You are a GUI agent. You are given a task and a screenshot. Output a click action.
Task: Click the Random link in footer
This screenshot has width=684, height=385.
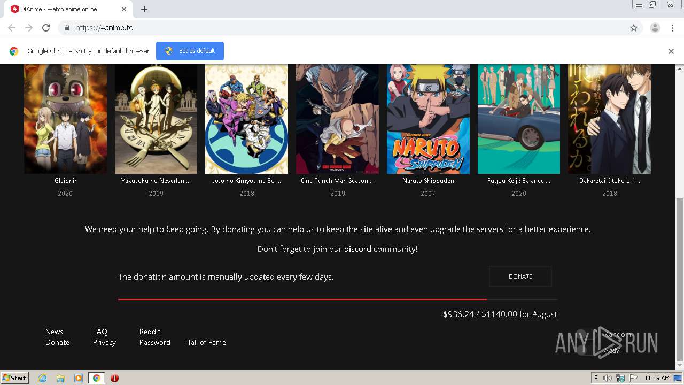tap(618, 334)
